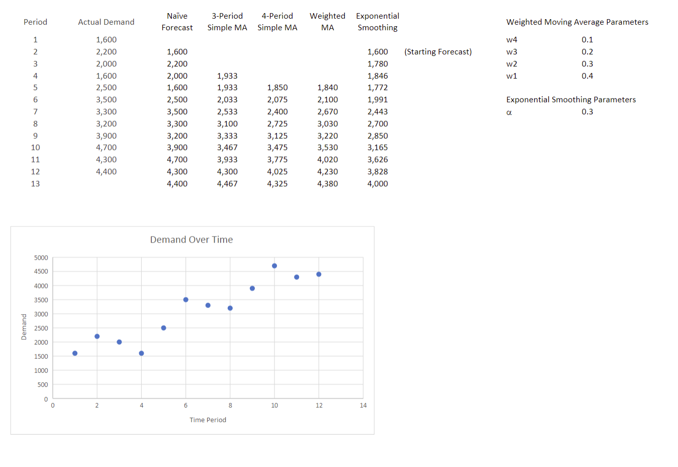Select the 14 label on the horizontal axis
The height and width of the screenshot is (467, 678).
363,406
